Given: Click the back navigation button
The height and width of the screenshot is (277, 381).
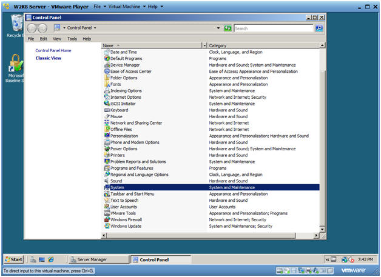Looking at the screenshot, I should point(32,28).
